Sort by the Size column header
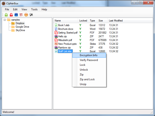Viewport: 155px width, 116px height. (102, 20)
